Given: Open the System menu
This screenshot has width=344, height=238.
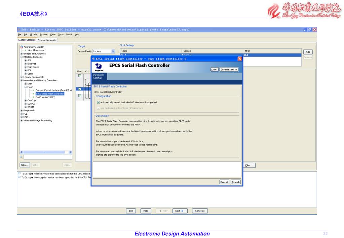Looking at the screenshot, I should [x=43, y=35].
